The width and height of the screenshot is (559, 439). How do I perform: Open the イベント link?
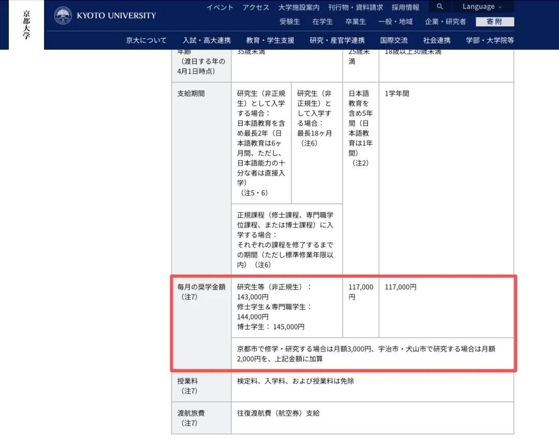point(220,7)
